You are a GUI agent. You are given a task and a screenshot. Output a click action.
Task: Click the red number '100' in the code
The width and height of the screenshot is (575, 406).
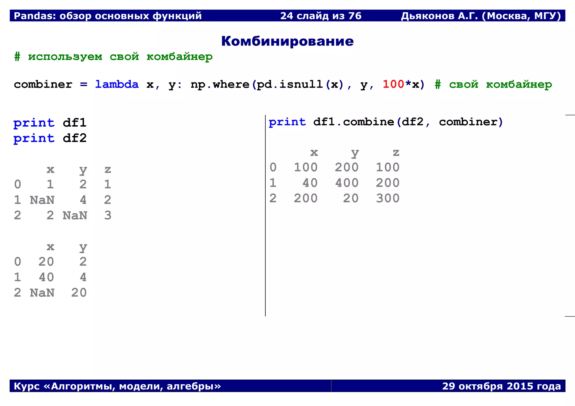pyautogui.click(x=393, y=84)
